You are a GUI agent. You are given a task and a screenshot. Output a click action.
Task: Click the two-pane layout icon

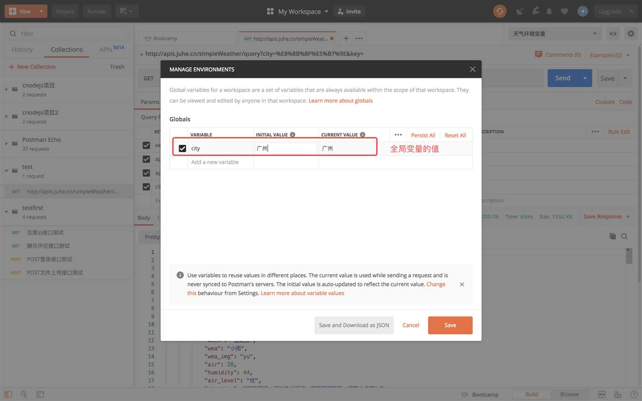(602, 394)
